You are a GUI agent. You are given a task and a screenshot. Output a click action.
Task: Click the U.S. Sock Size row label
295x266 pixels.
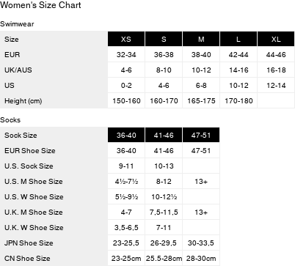point(29,166)
